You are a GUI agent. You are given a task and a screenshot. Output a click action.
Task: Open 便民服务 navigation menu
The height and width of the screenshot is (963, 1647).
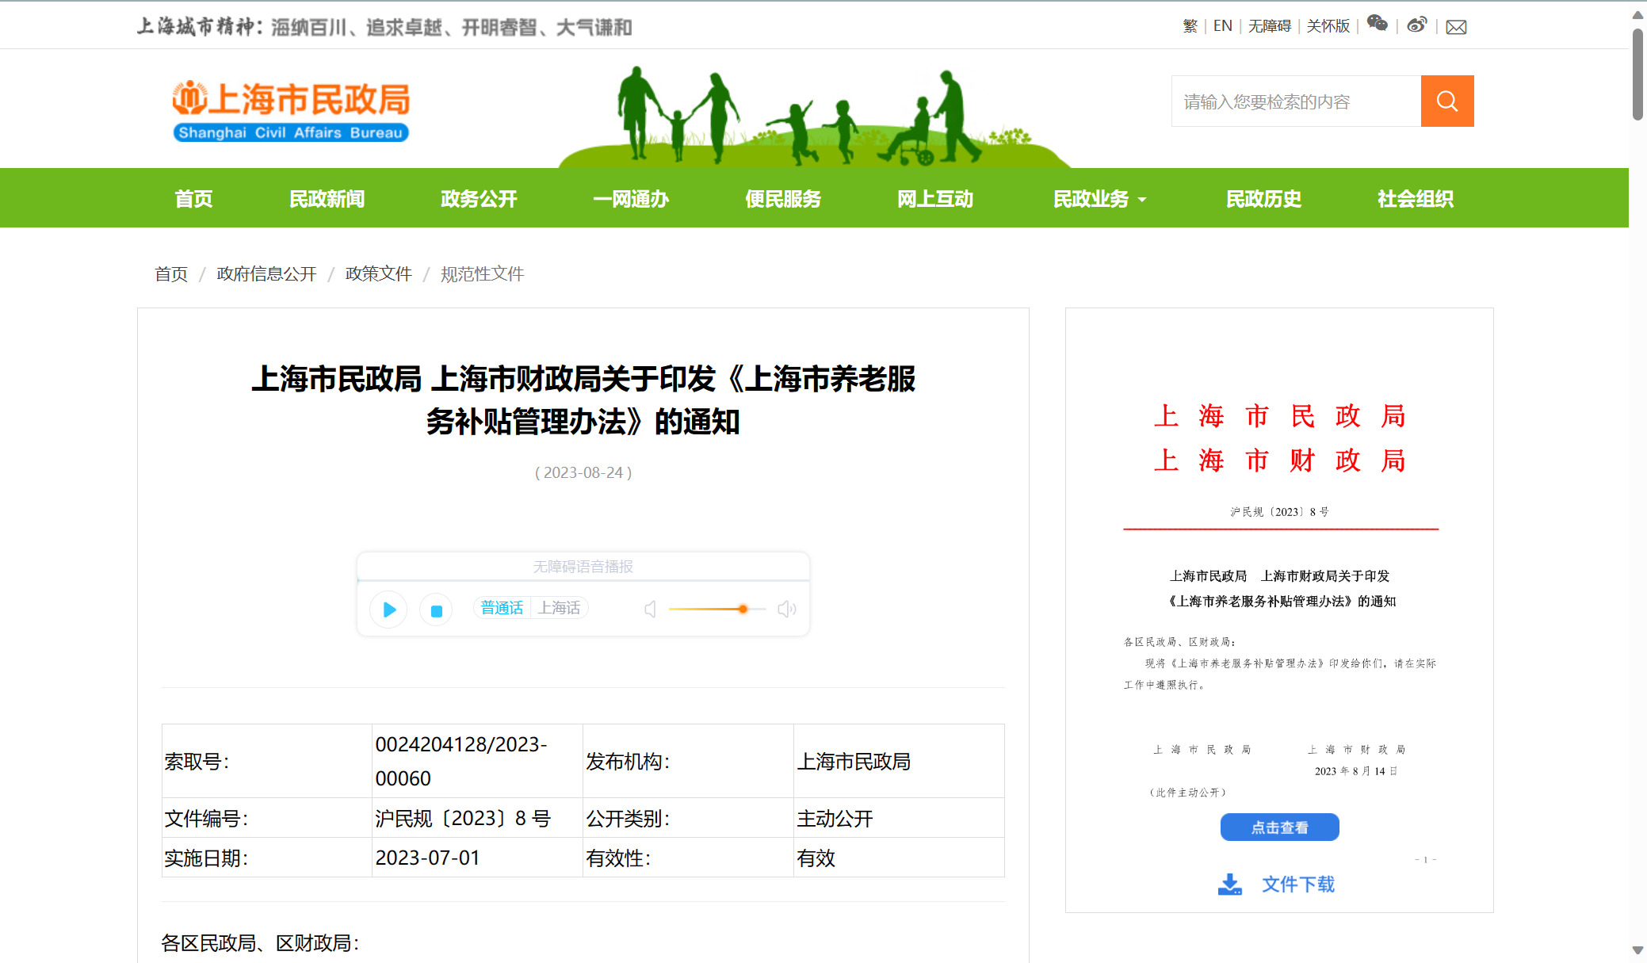point(782,199)
